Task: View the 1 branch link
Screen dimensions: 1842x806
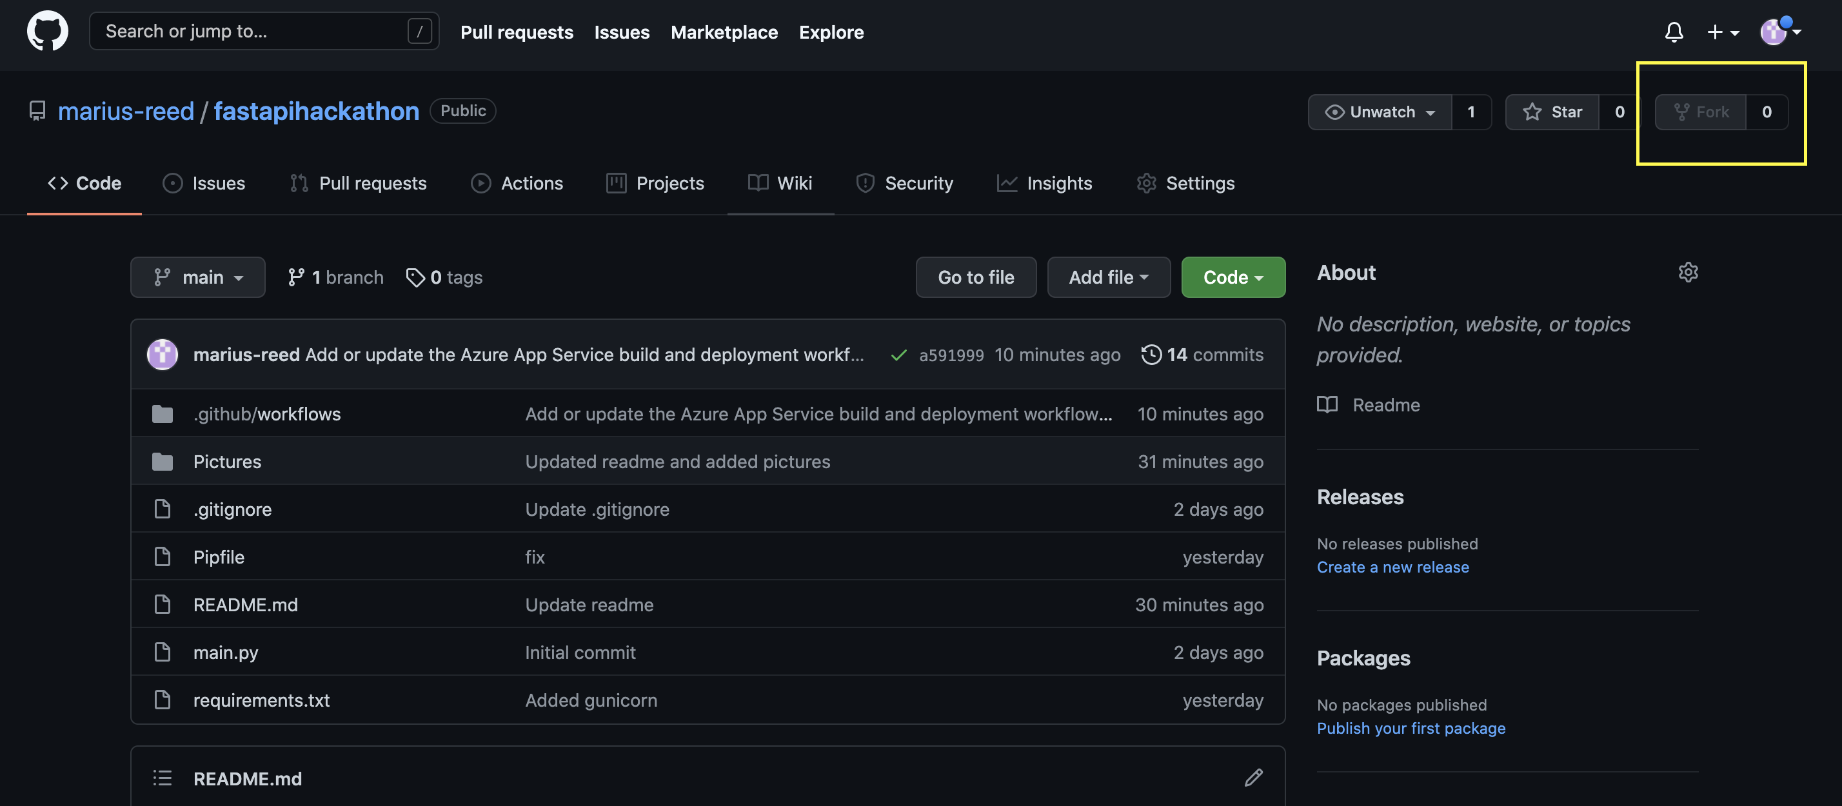Action: pos(335,277)
